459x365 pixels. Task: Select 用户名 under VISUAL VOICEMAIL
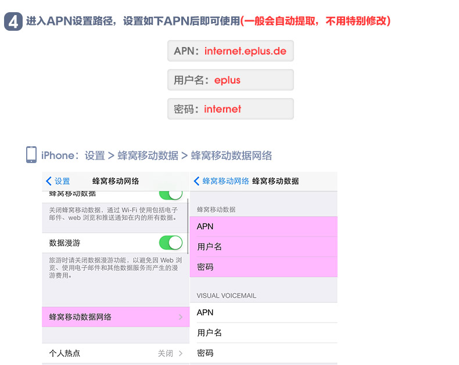point(263,333)
